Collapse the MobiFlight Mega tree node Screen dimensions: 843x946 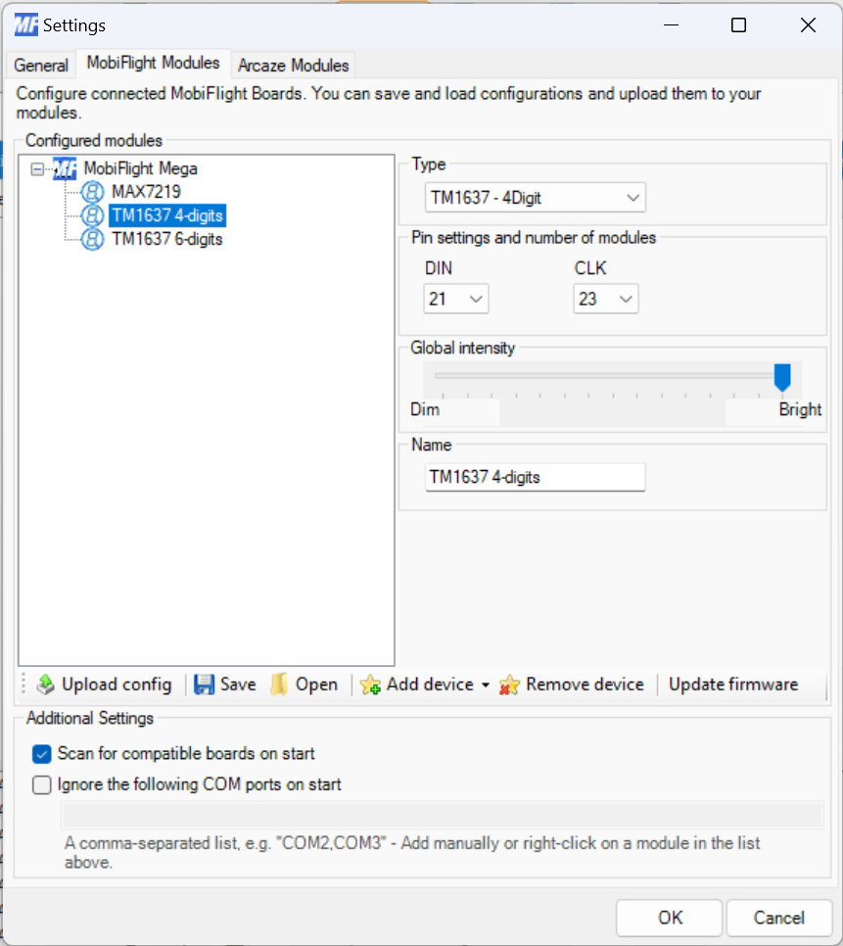(x=37, y=168)
